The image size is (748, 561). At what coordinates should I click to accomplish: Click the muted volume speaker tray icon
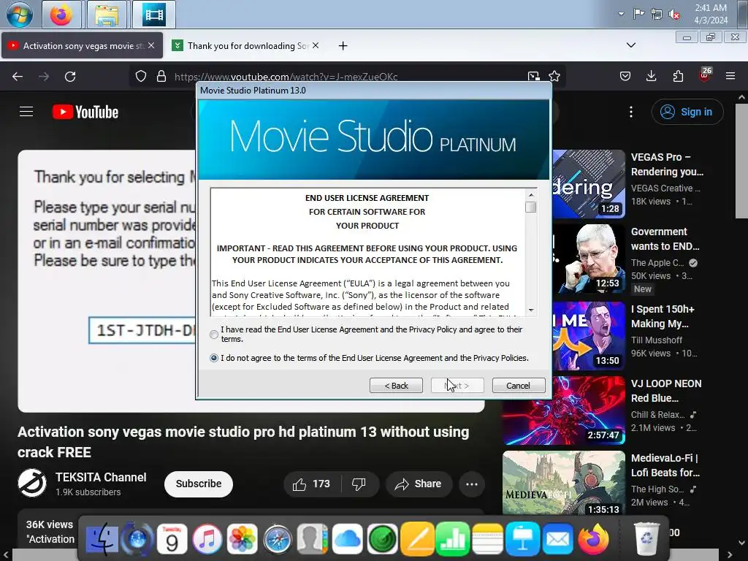pyautogui.click(x=674, y=15)
